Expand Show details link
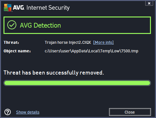This screenshot has width=156, height=118. click(x=28, y=112)
